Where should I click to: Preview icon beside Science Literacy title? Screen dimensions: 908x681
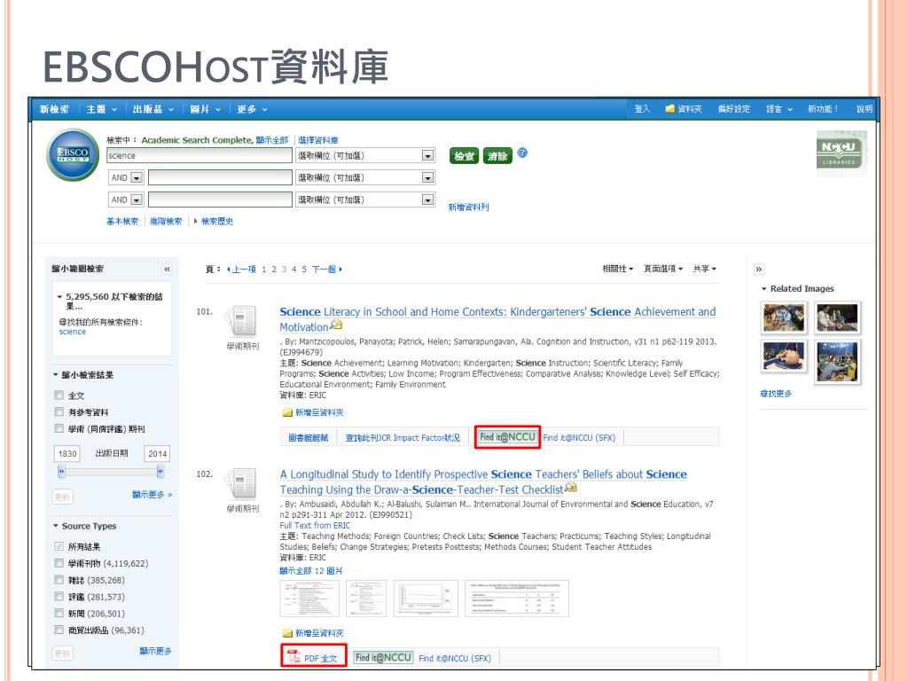click(336, 325)
